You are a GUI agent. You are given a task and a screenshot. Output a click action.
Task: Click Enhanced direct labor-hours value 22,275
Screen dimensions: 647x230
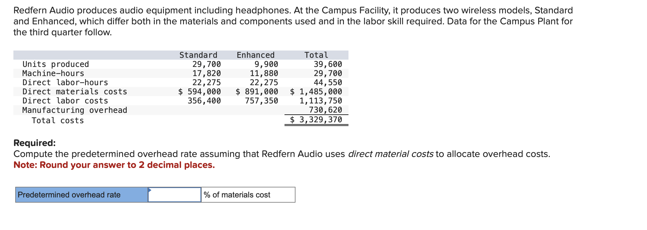point(264,82)
